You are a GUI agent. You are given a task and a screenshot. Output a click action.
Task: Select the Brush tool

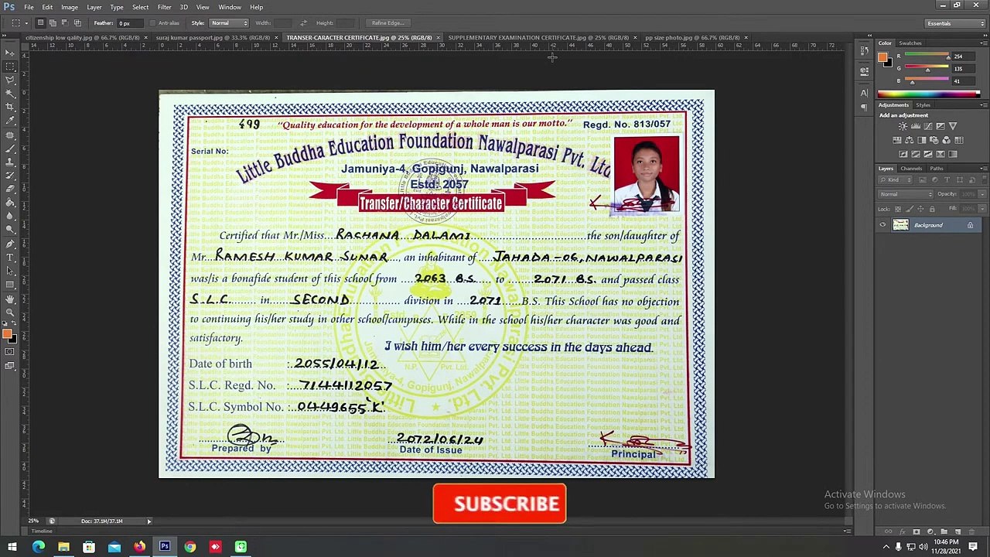tap(10, 148)
